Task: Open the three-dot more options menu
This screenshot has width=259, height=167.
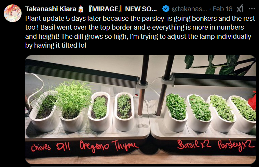Action: pyautogui.click(x=252, y=9)
